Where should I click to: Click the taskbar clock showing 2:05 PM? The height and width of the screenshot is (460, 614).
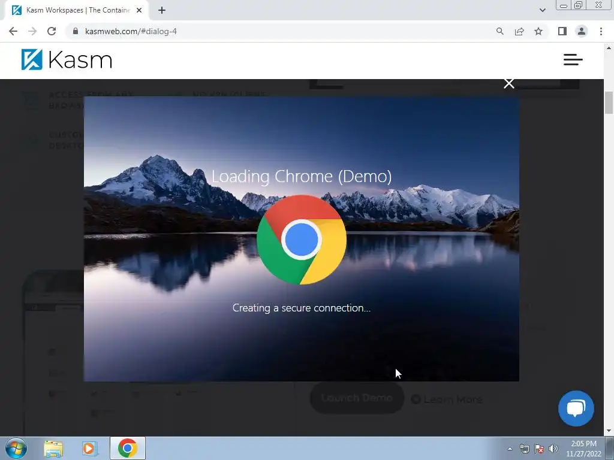click(583, 449)
